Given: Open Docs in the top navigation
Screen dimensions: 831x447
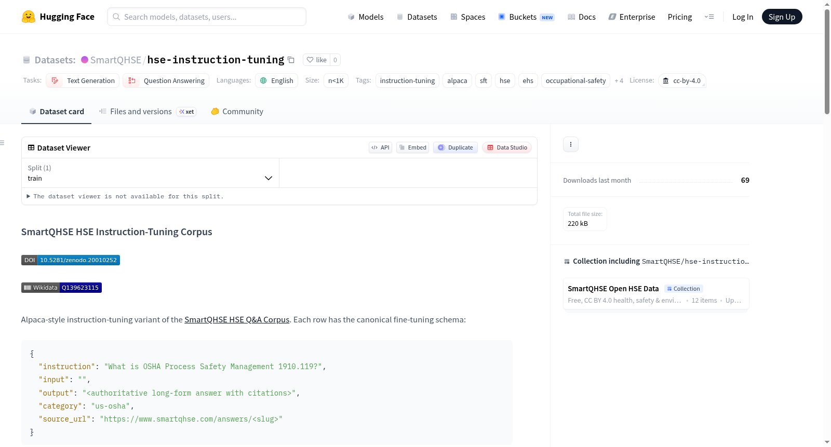Looking at the screenshot, I should point(582,17).
